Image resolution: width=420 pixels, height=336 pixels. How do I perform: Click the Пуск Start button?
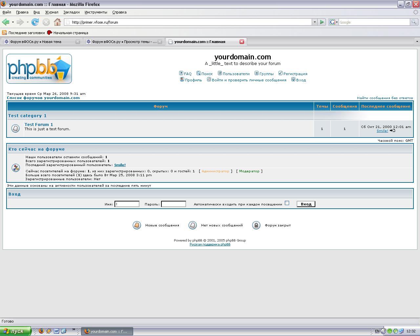[15, 331]
